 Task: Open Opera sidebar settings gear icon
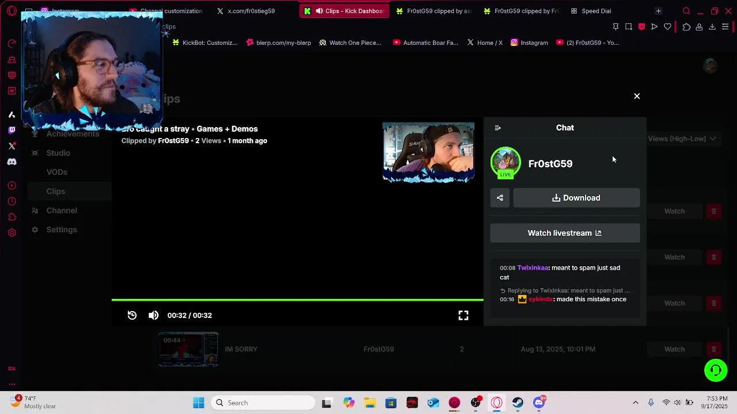pyautogui.click(x=12, y=233)
